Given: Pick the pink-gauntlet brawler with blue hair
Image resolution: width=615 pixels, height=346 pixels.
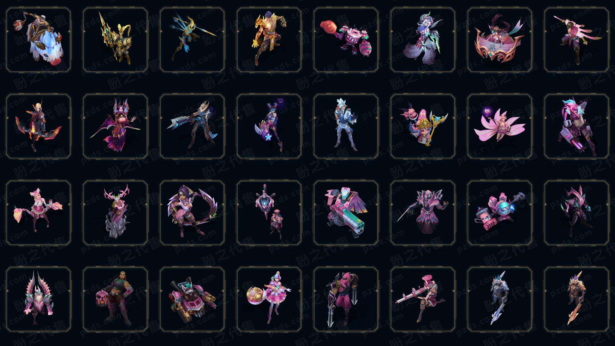Looking at the screenshot, I should click(x=577, y=127).
